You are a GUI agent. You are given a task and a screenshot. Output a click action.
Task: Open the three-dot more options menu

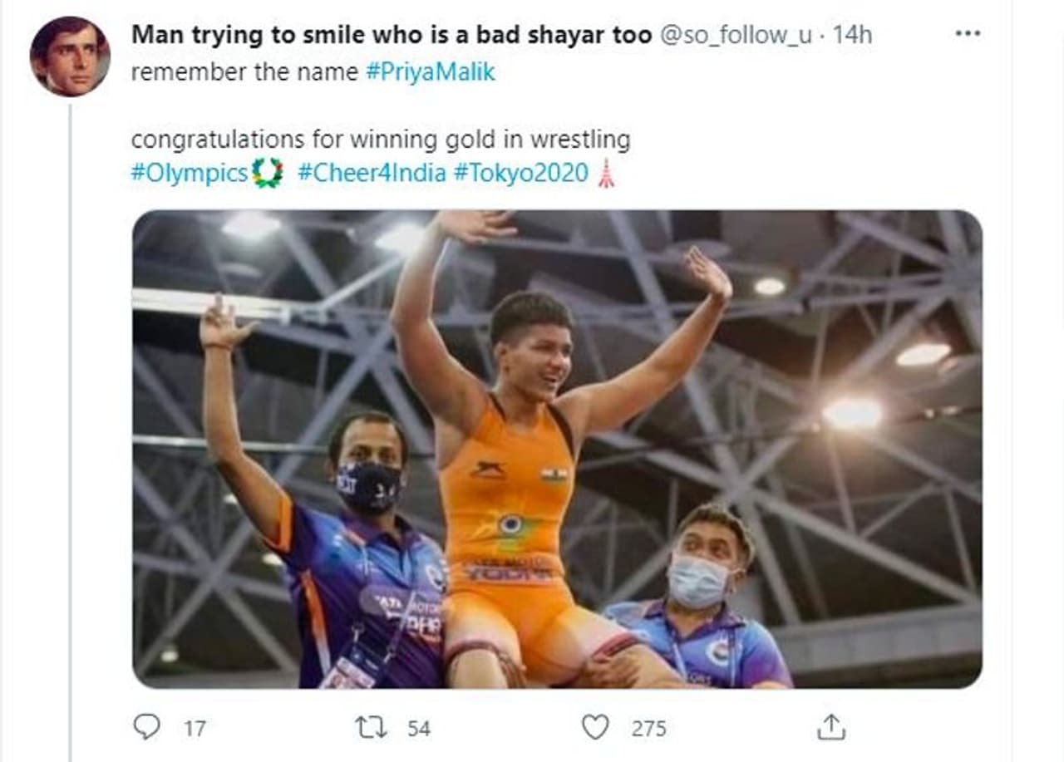tap(968, 34)
